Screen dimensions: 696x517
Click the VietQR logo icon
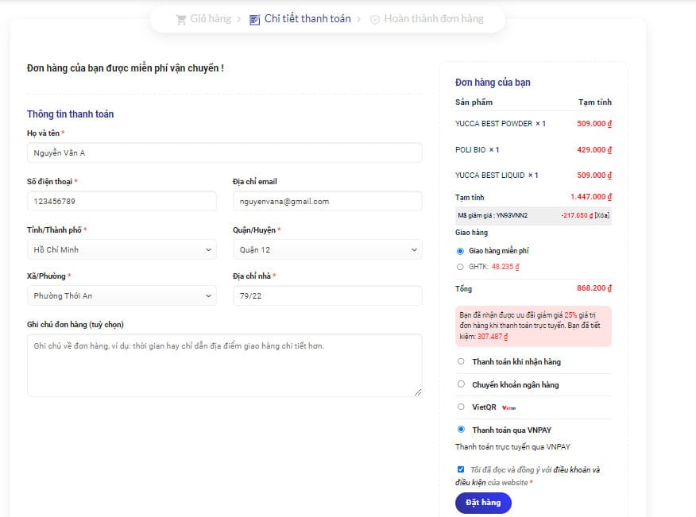pyautogui.click(x=509, y=407)
